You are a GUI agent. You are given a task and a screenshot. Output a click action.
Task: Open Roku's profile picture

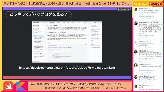[136, 65]
